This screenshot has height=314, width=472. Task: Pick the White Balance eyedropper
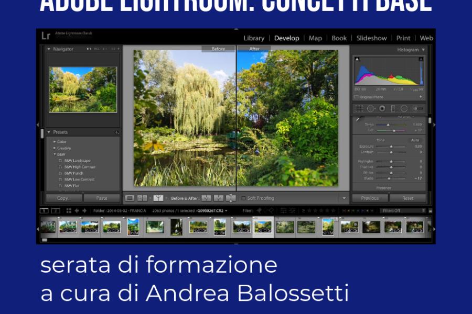(358, 119)
